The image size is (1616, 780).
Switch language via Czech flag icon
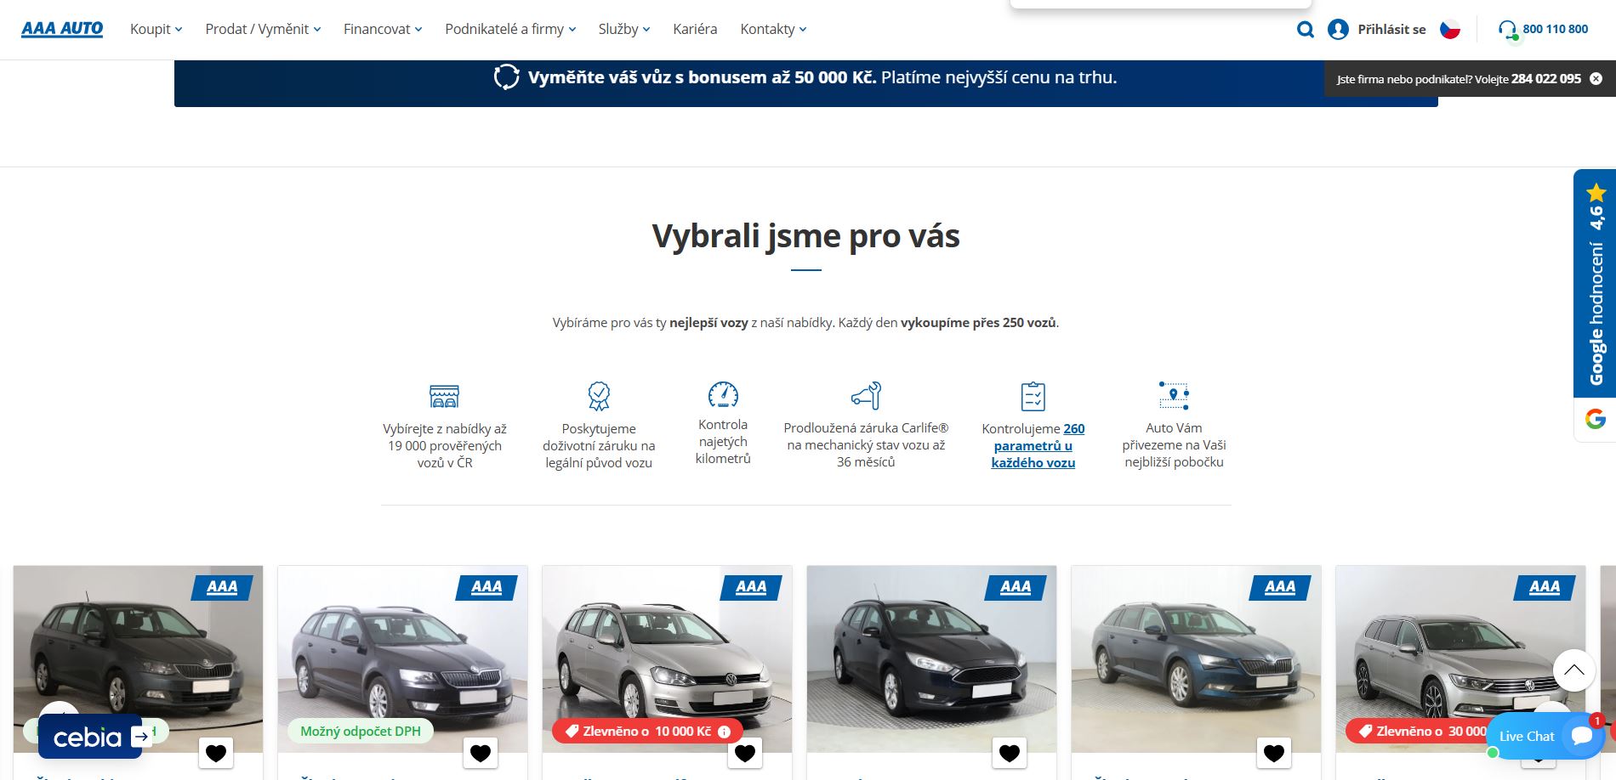pyautogui.click(x=1449, y=30)
